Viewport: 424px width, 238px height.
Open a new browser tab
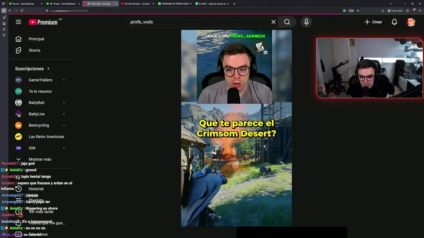tap(234, 4)
